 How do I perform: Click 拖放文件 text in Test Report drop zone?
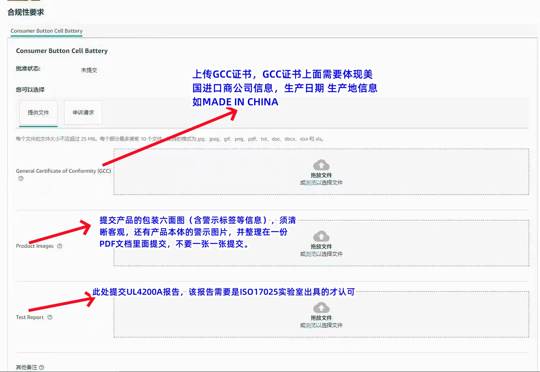321,318
